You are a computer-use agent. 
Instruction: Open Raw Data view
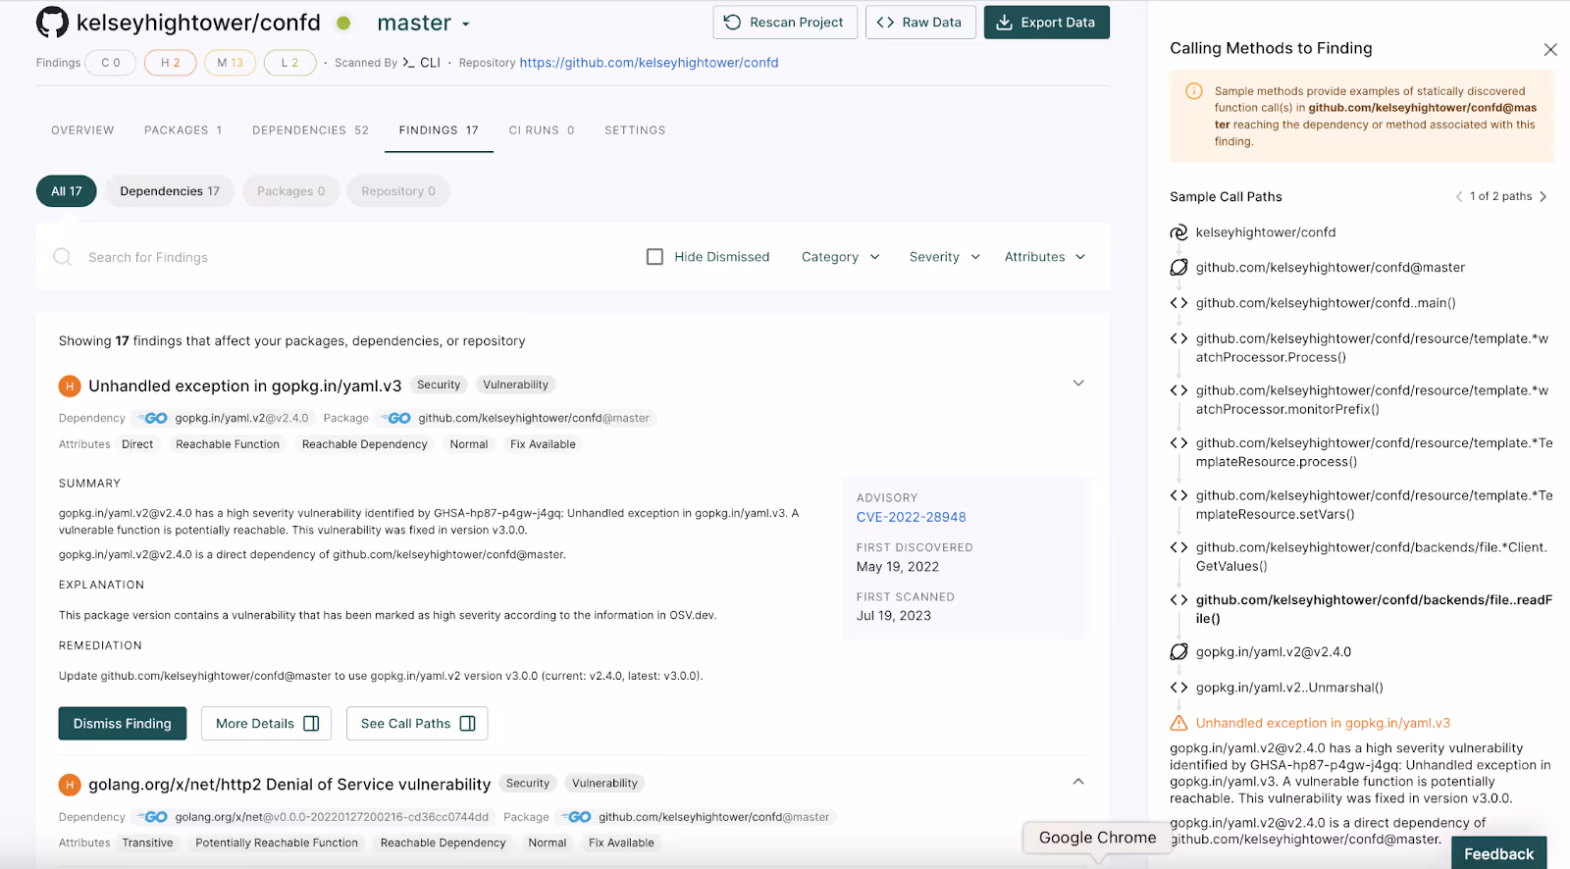920,23
